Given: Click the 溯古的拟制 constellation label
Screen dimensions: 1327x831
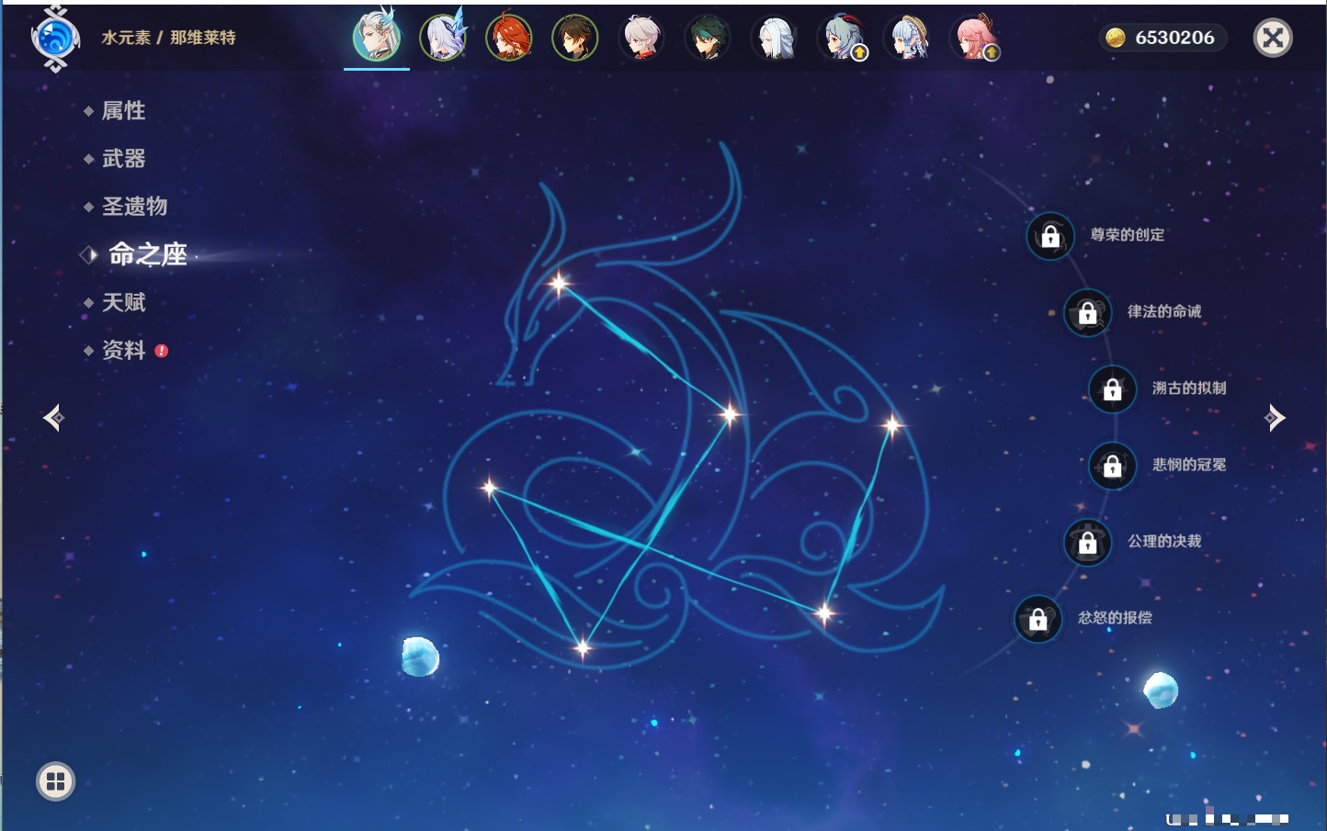Looking at the screenshot, I should point(1189,387).
